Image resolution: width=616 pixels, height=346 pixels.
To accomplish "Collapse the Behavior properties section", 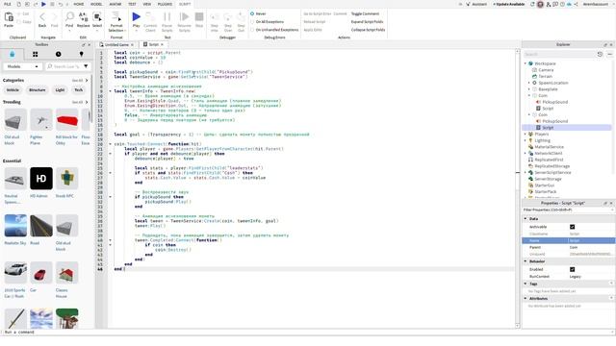I will [x=526, y=261].
